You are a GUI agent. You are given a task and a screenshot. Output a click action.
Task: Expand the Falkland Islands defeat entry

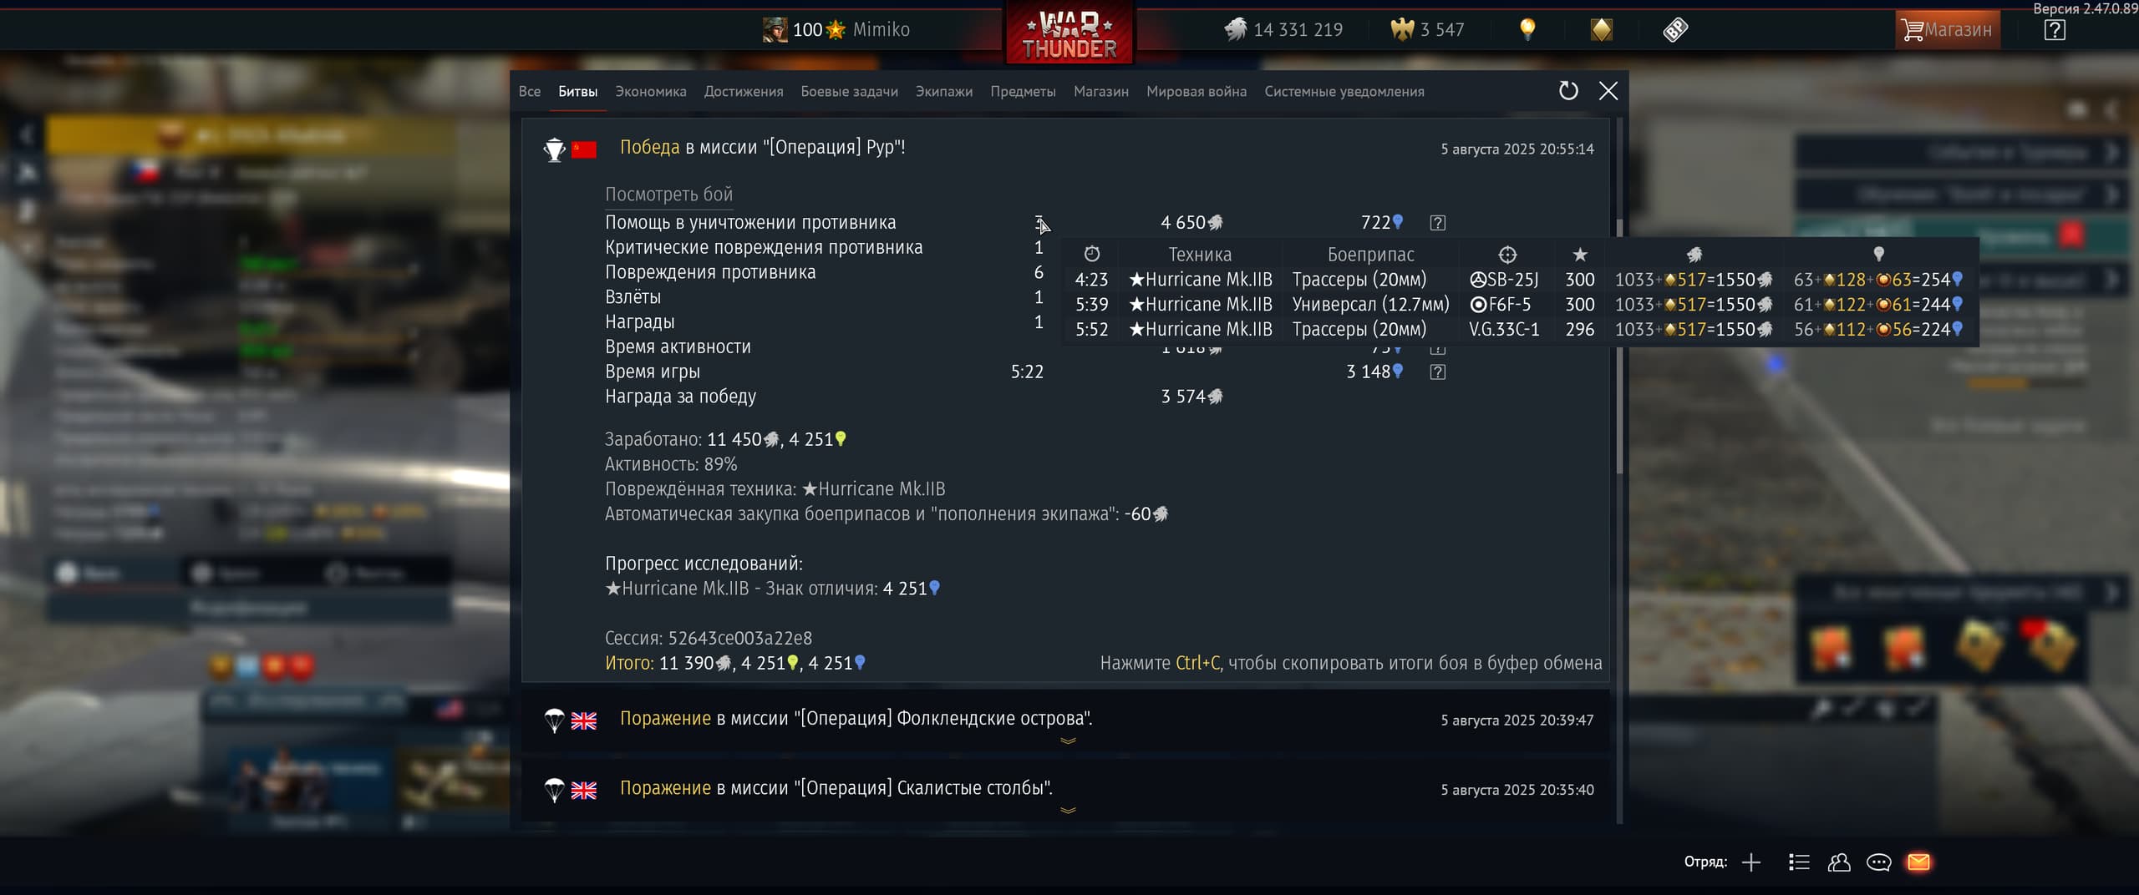pos(1067,741)
